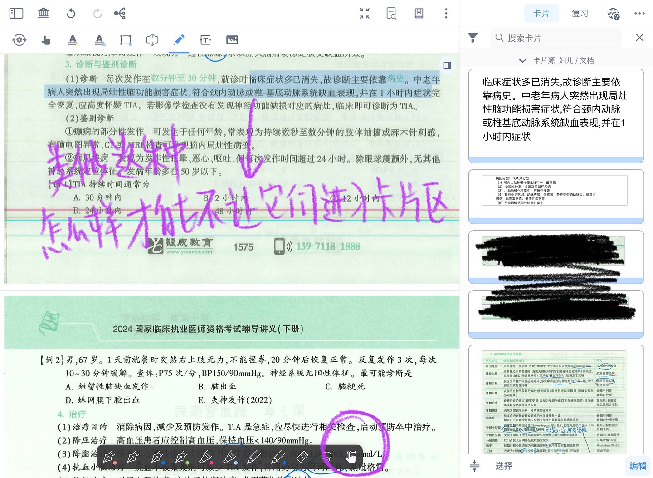Screen dimensions: 653x478
Task: Open the library building icon
Action: [x=44, y=13]
